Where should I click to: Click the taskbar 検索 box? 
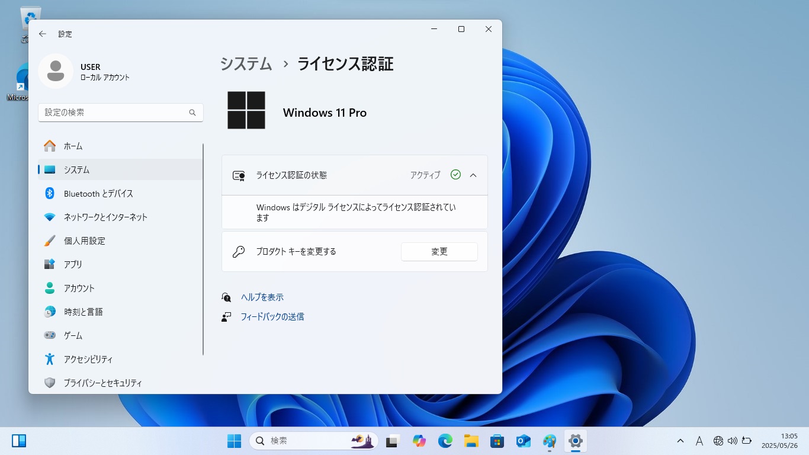(x=314, y=441)
